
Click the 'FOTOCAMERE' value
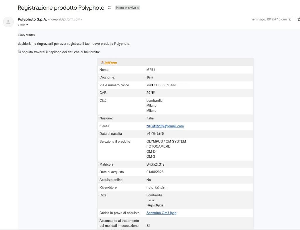tap(158, 147)
